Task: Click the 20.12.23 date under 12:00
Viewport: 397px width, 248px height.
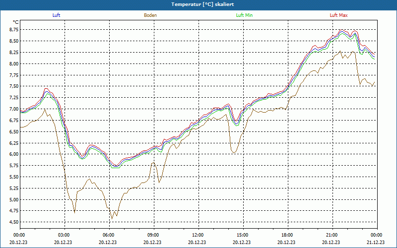Action: [197, 242]
